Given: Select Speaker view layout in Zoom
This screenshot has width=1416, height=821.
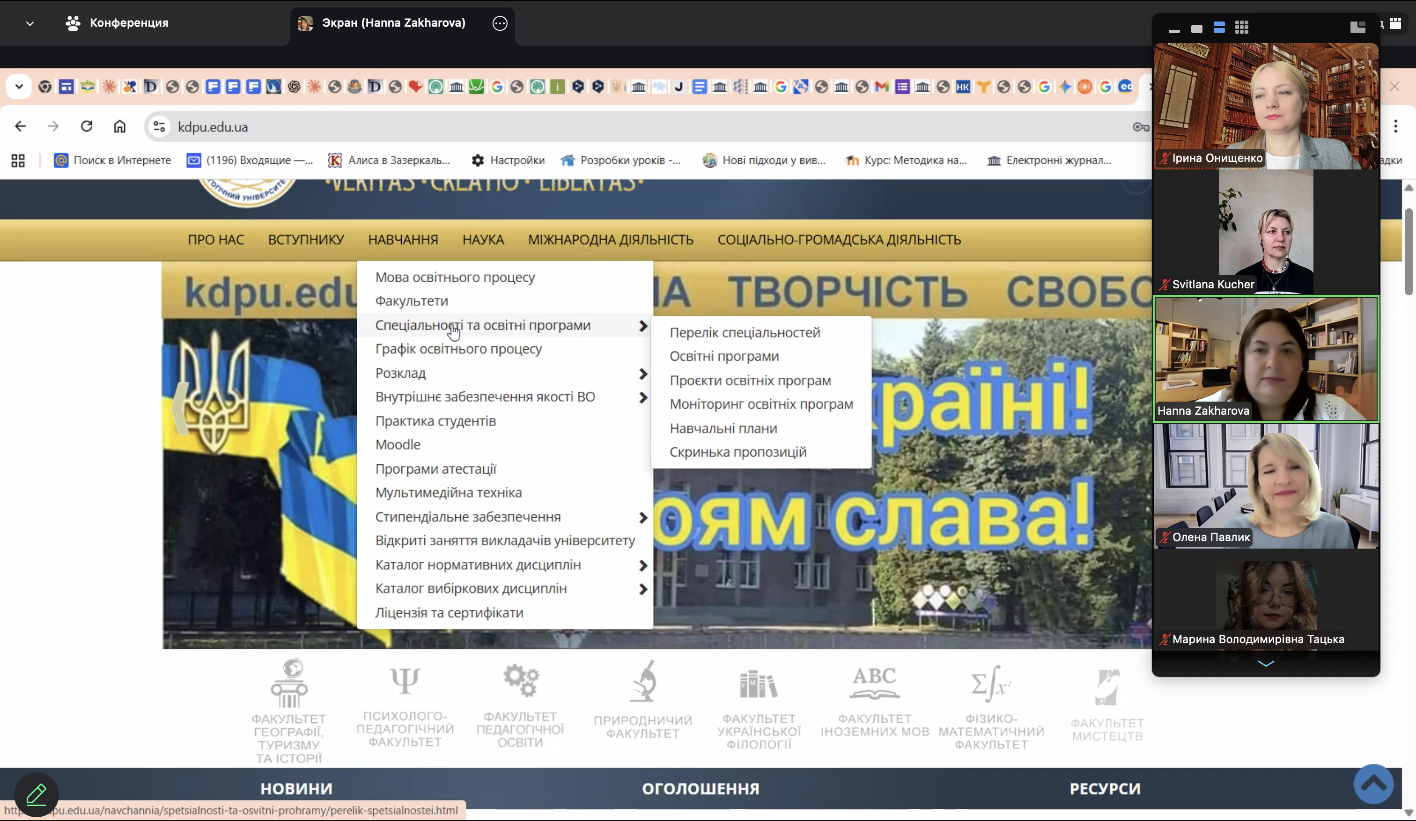Looking at the screenshot, I should pos(1219,27).
